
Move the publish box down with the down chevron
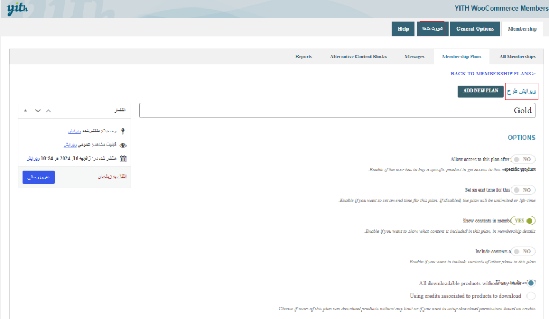38,111
